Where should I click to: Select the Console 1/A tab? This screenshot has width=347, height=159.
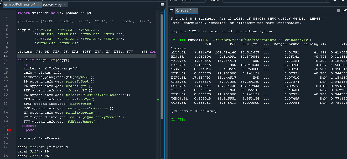coord(186,11)
